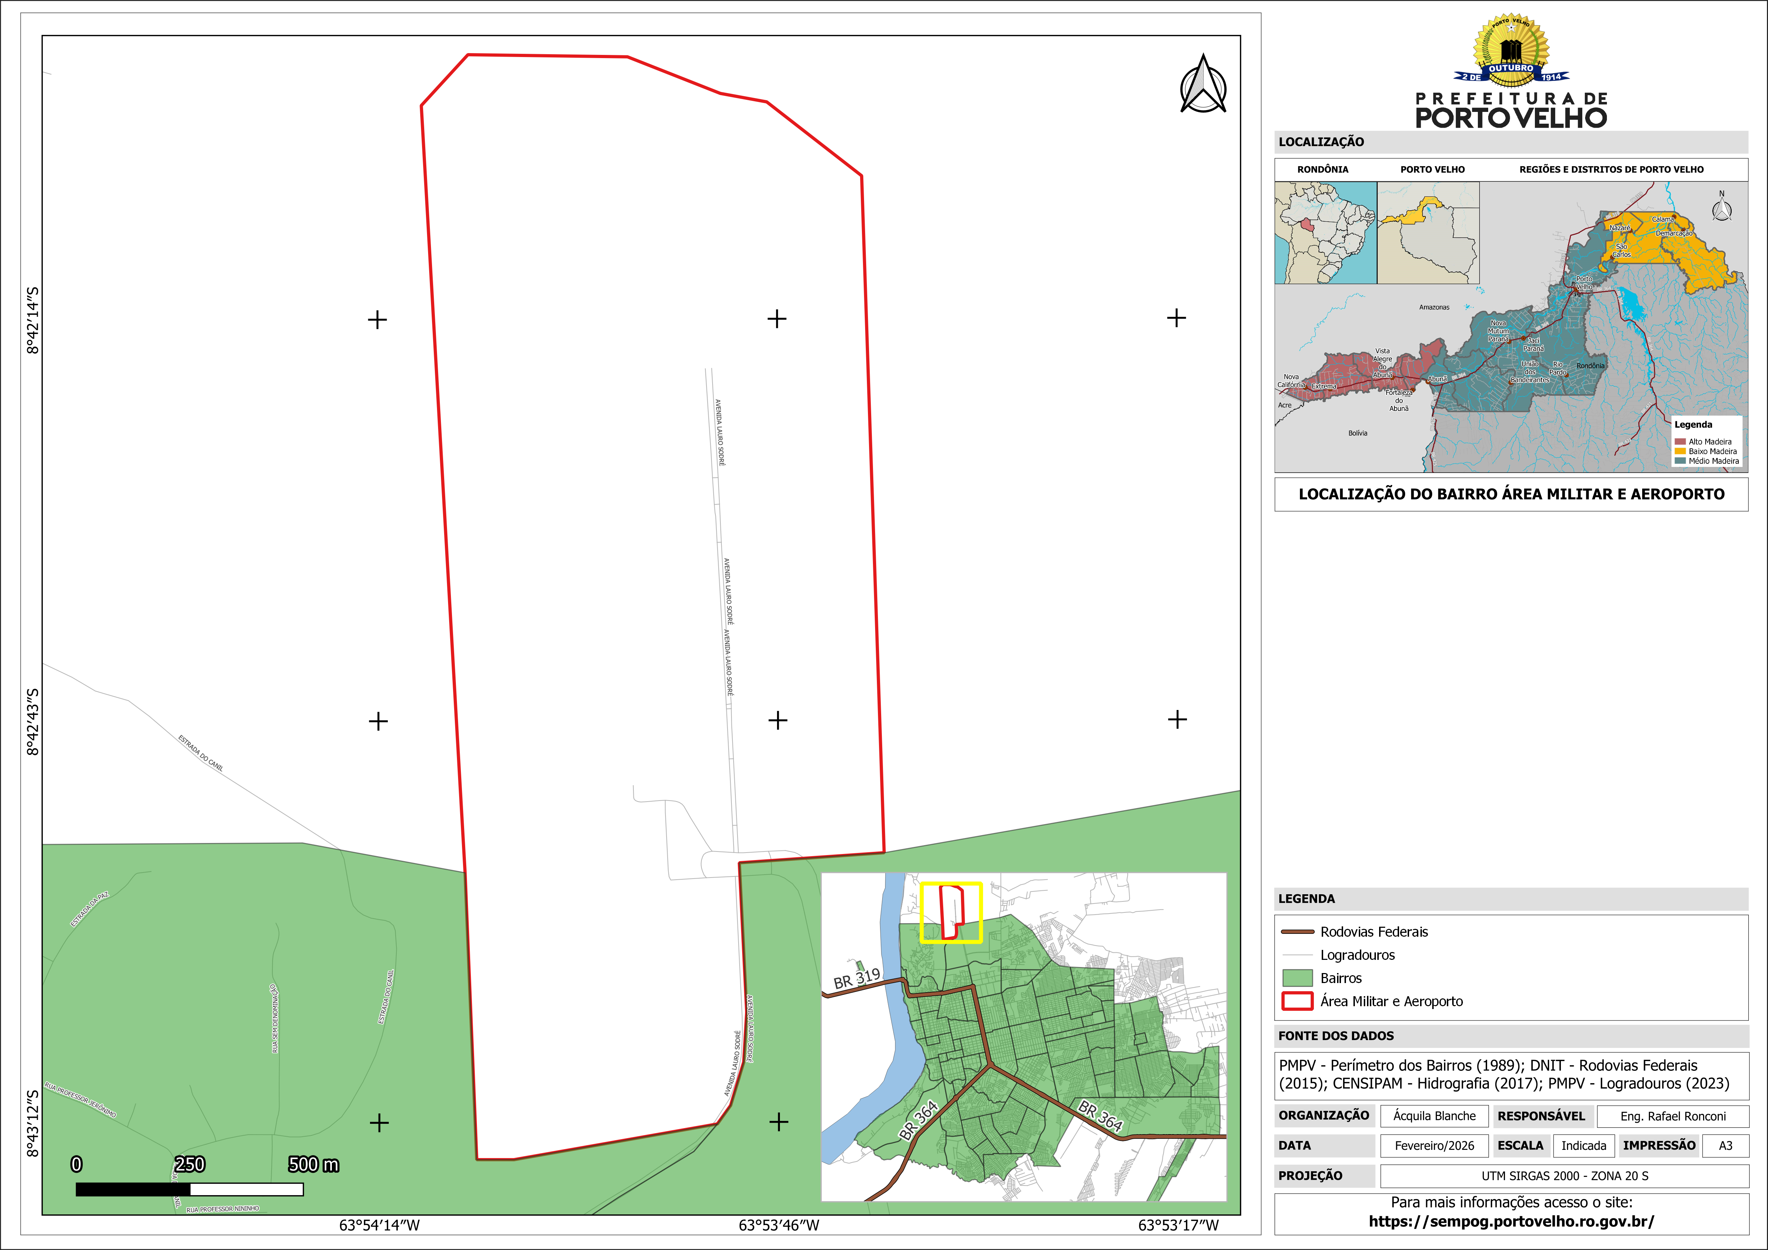
Task: Click the thin Logradouros line symbol
Action: [x=1297, y=955]
